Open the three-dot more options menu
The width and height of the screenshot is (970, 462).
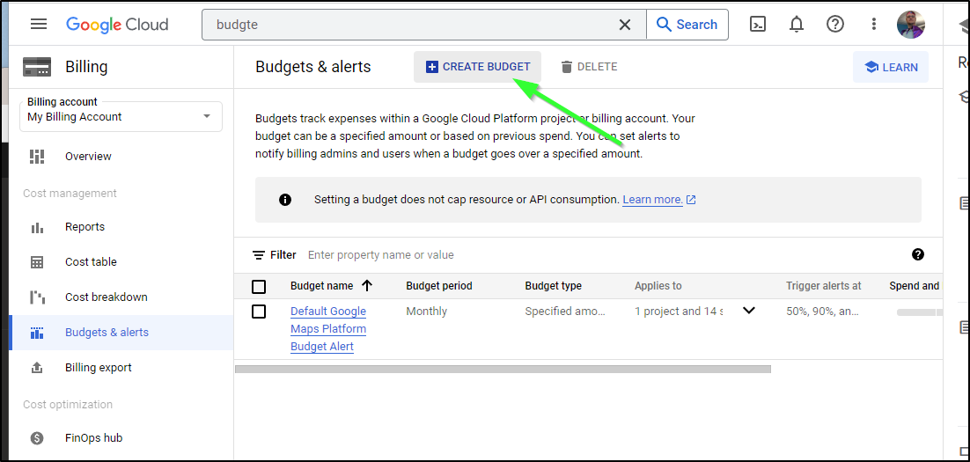[873, 24]
